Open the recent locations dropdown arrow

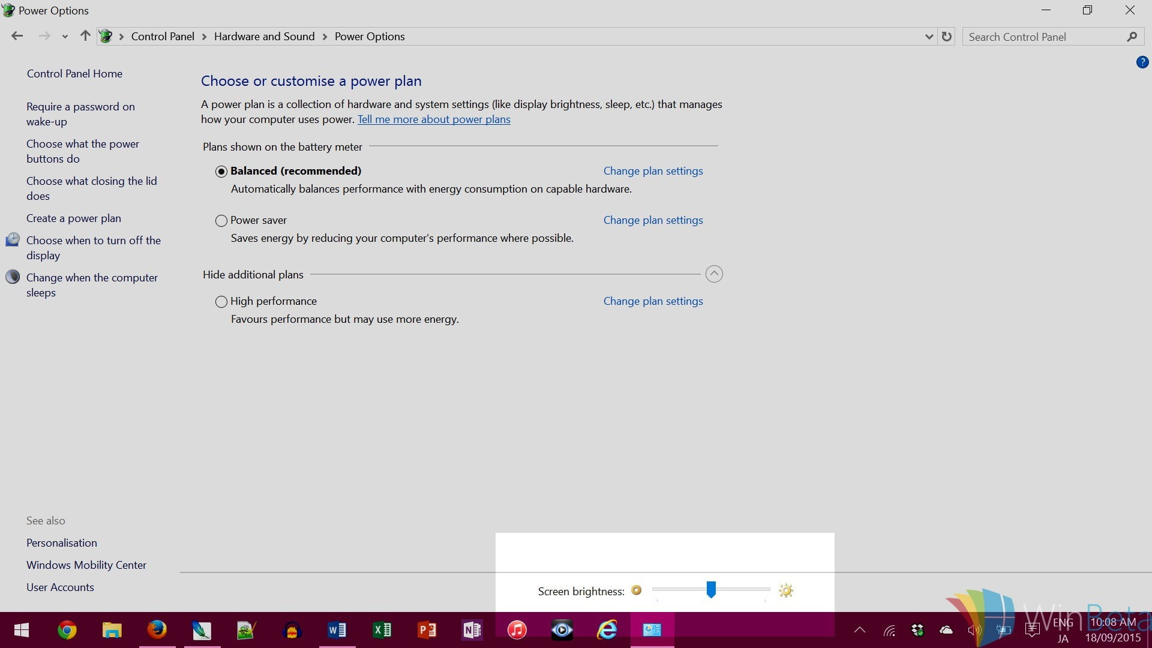coord(65,37)
